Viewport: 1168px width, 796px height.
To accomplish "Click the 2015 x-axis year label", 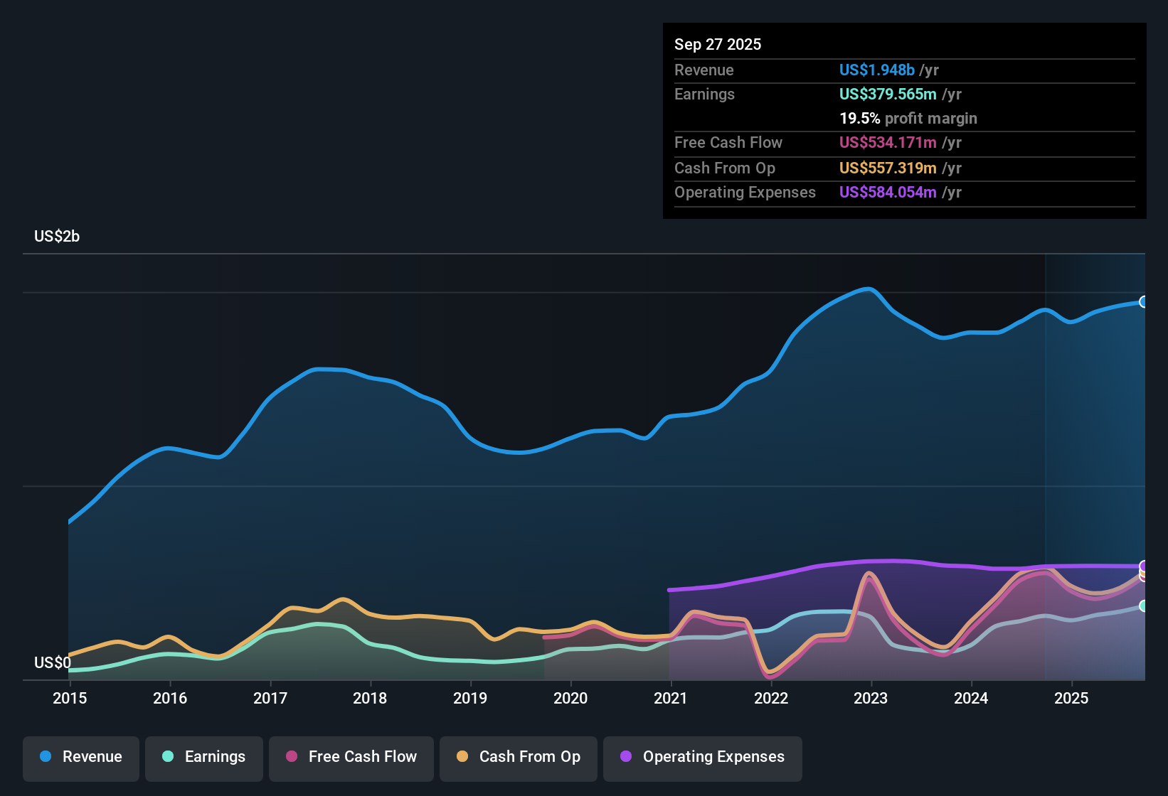I will tap(70, 698).
